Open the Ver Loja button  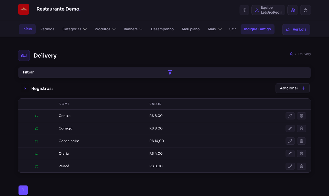[x=296, y=30]
